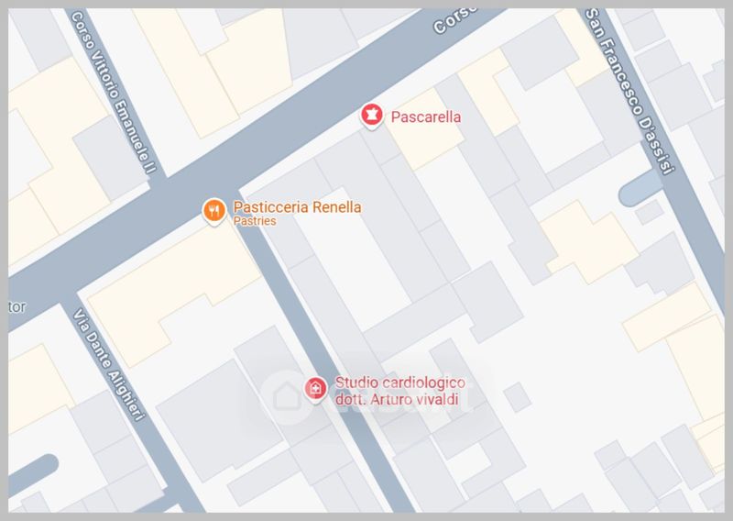This screenshot has width=733, height=521.
Task: Select the rounded dead-end road at bottom left
Action: click(x=32, y=473)
